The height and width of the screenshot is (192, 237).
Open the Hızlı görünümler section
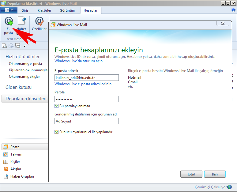pos(23,57)
